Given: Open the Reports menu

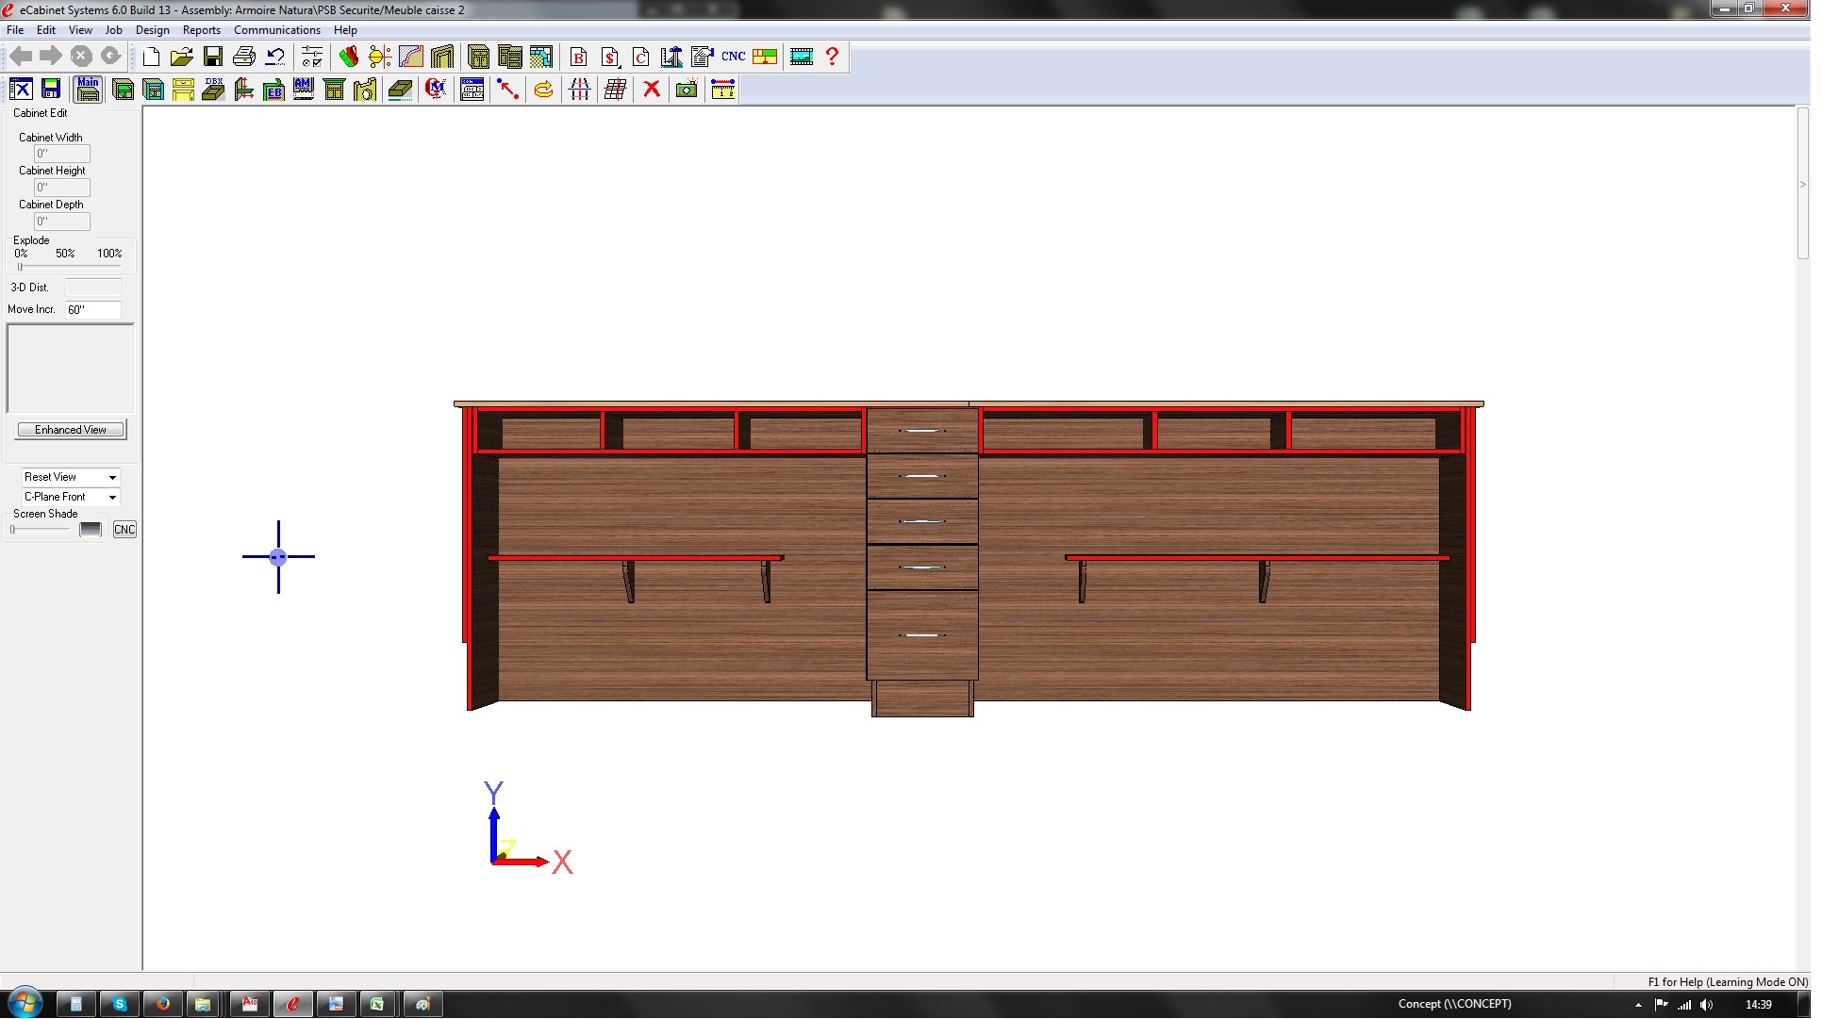Looking at the screenshot, I should tap(202, 30).
